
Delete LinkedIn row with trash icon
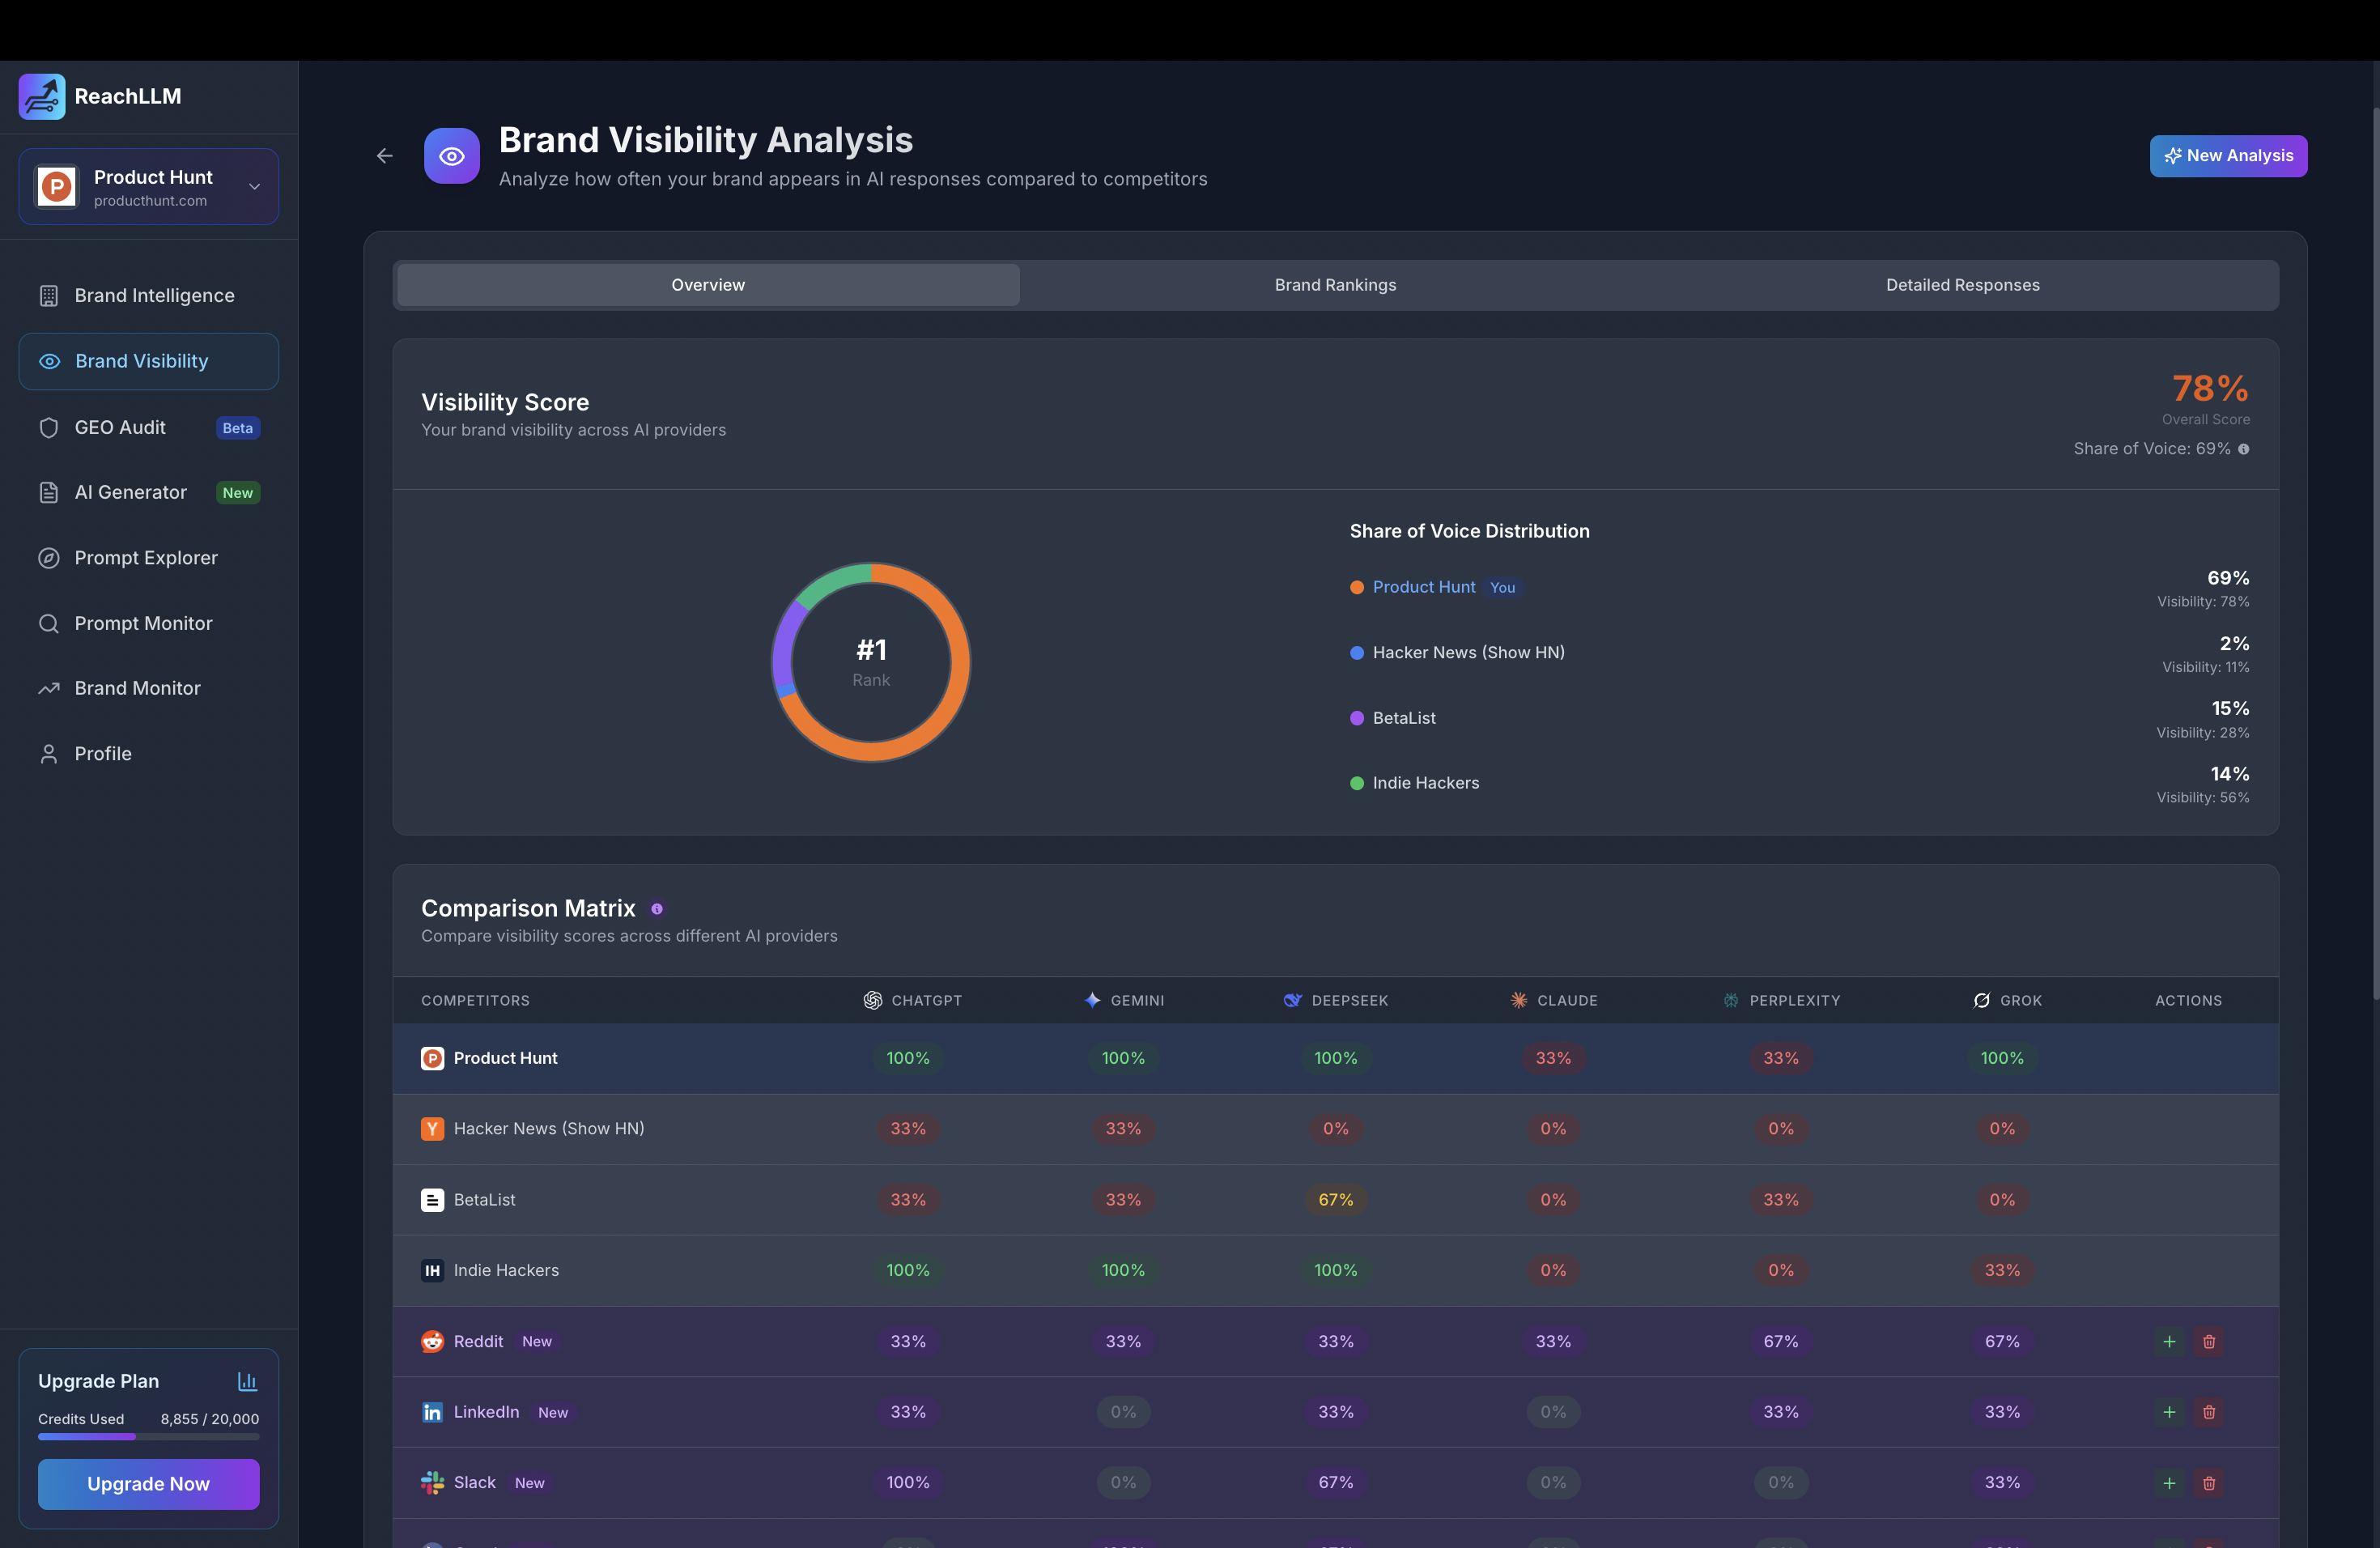click(2209, 1412)
